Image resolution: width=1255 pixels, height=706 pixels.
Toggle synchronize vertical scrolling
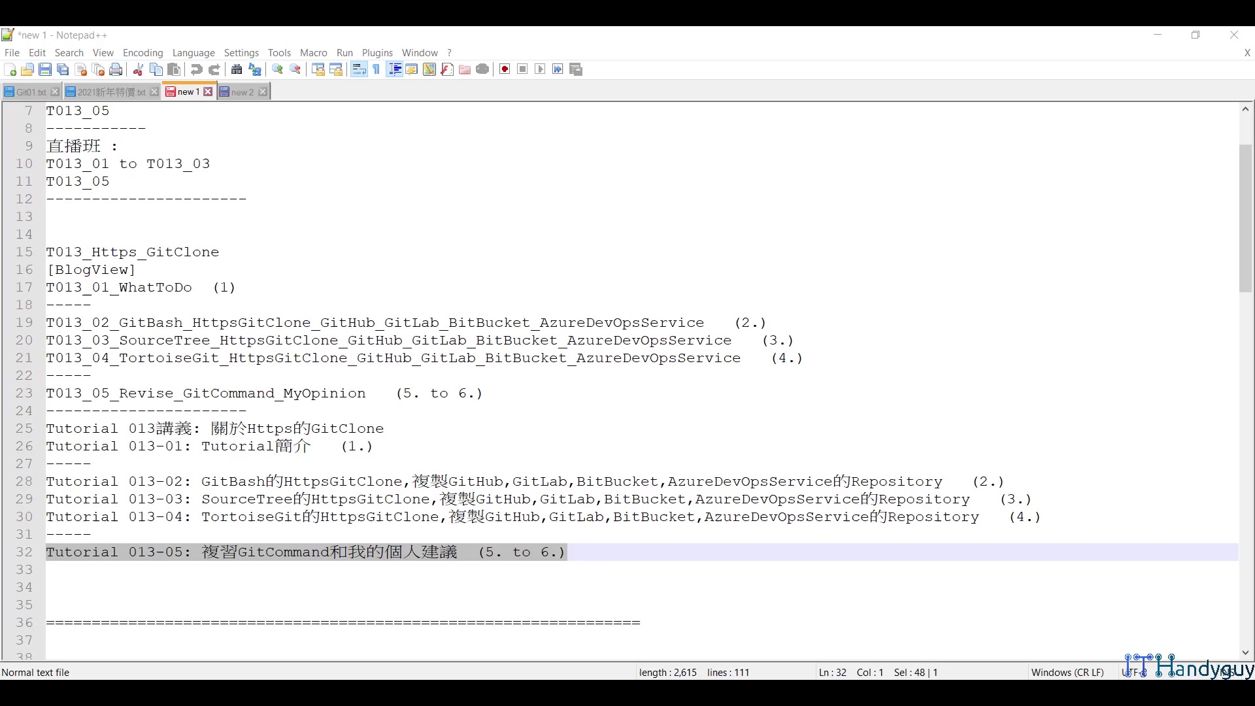click(x=318, y=69)
